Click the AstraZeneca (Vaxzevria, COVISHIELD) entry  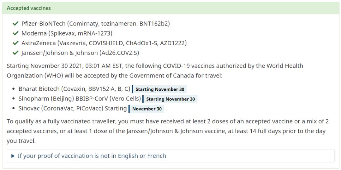point(104,43)
